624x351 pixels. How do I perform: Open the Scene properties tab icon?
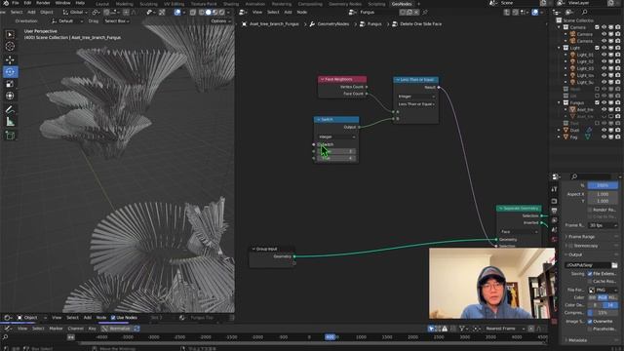click(554, 230)
